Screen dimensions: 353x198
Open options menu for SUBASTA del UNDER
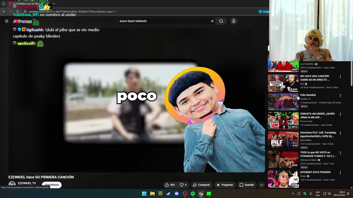pos(340,114)
